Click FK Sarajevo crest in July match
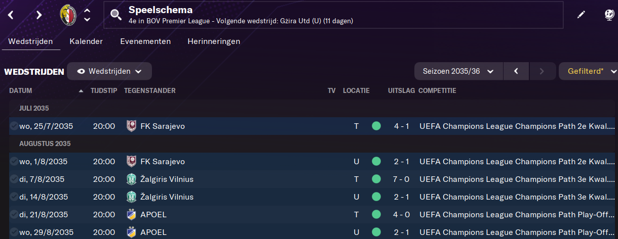 131,126
